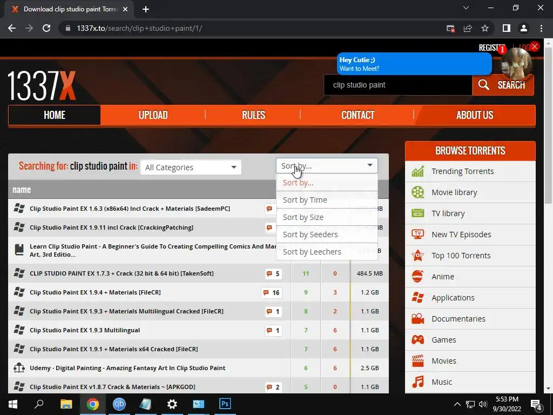Click the magnifier Search button
The image size is (553, 415).
point(503,85)
